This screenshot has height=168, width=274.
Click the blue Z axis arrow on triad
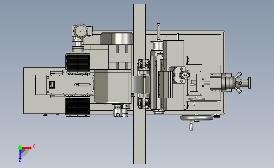click(x=20, y=155)
